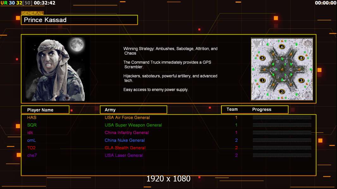This screenshot has height=189, width=337.
Task: Click USA Super Weapon General army entry
Action: pos(133,125)
